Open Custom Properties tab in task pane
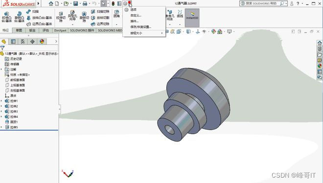Viewport: 323px width, 183px height. (x=320, y=71)
